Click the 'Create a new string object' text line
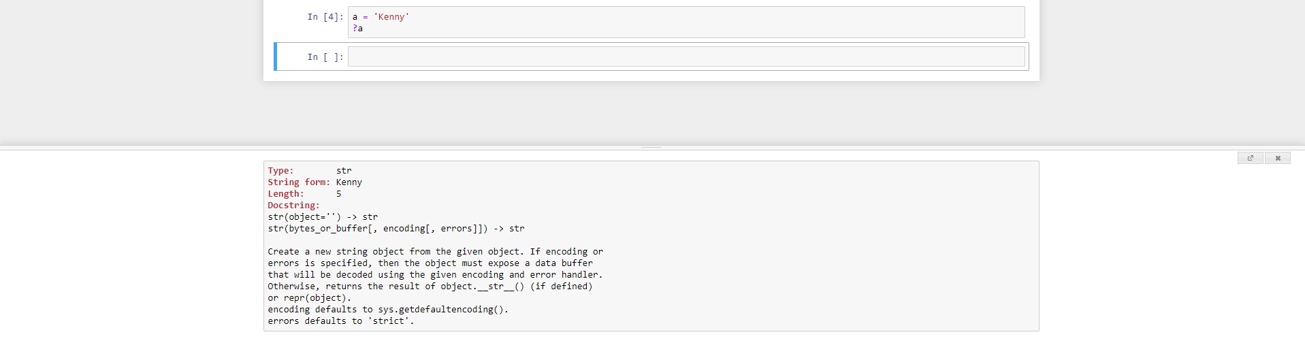The image size is (1305, 343). click(435, 252)
